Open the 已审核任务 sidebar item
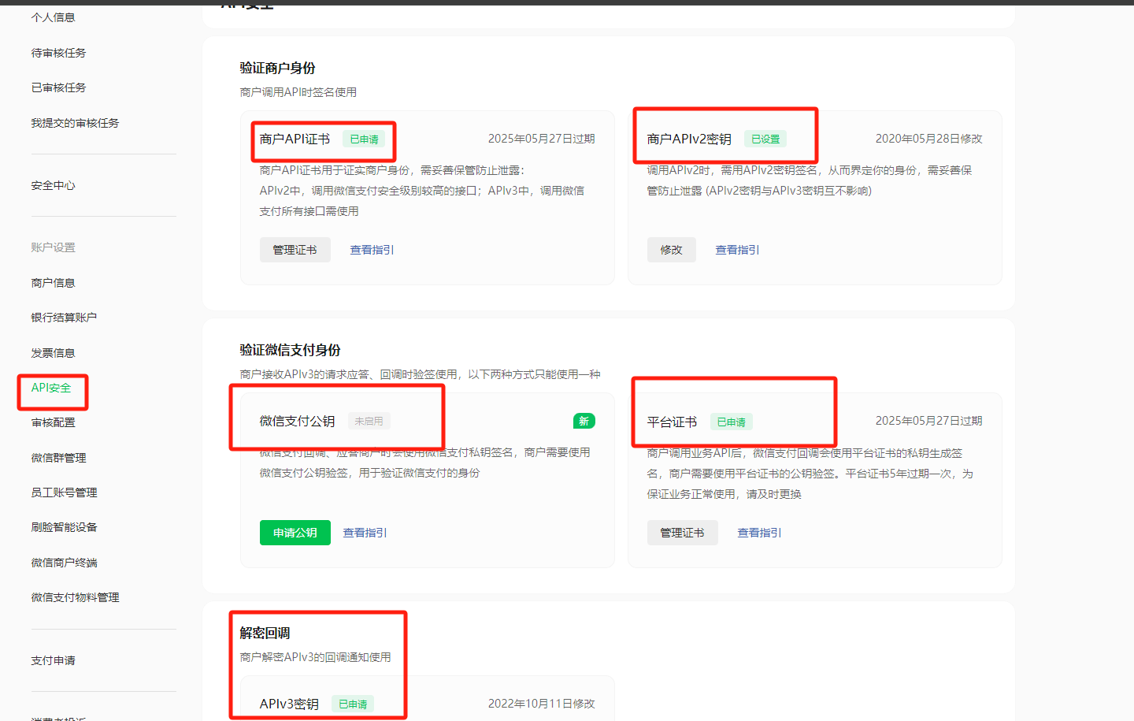Screen dimensions: 1134x721 (58, 87)
